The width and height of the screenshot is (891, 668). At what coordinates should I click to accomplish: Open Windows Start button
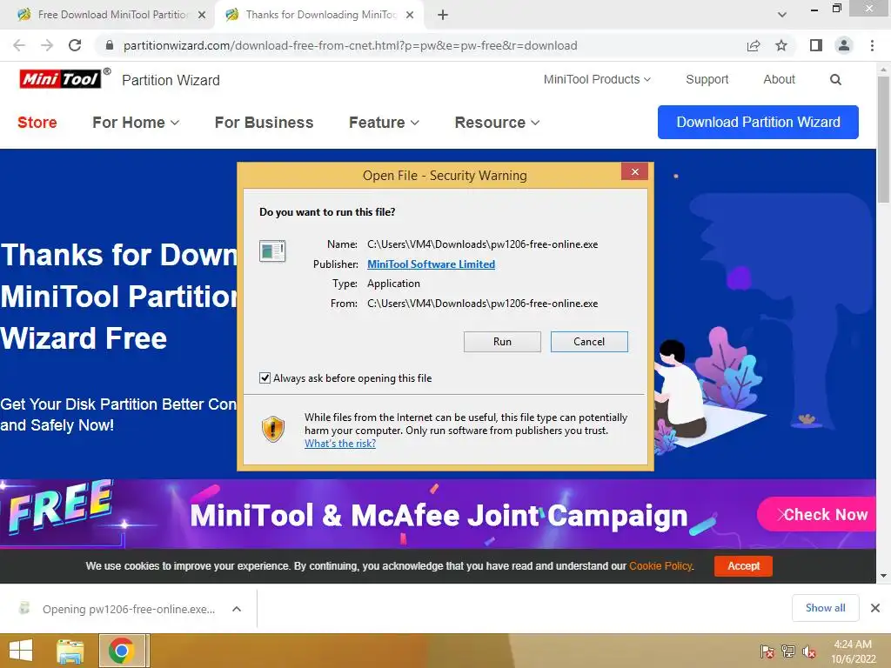click(x=21, y=651)
